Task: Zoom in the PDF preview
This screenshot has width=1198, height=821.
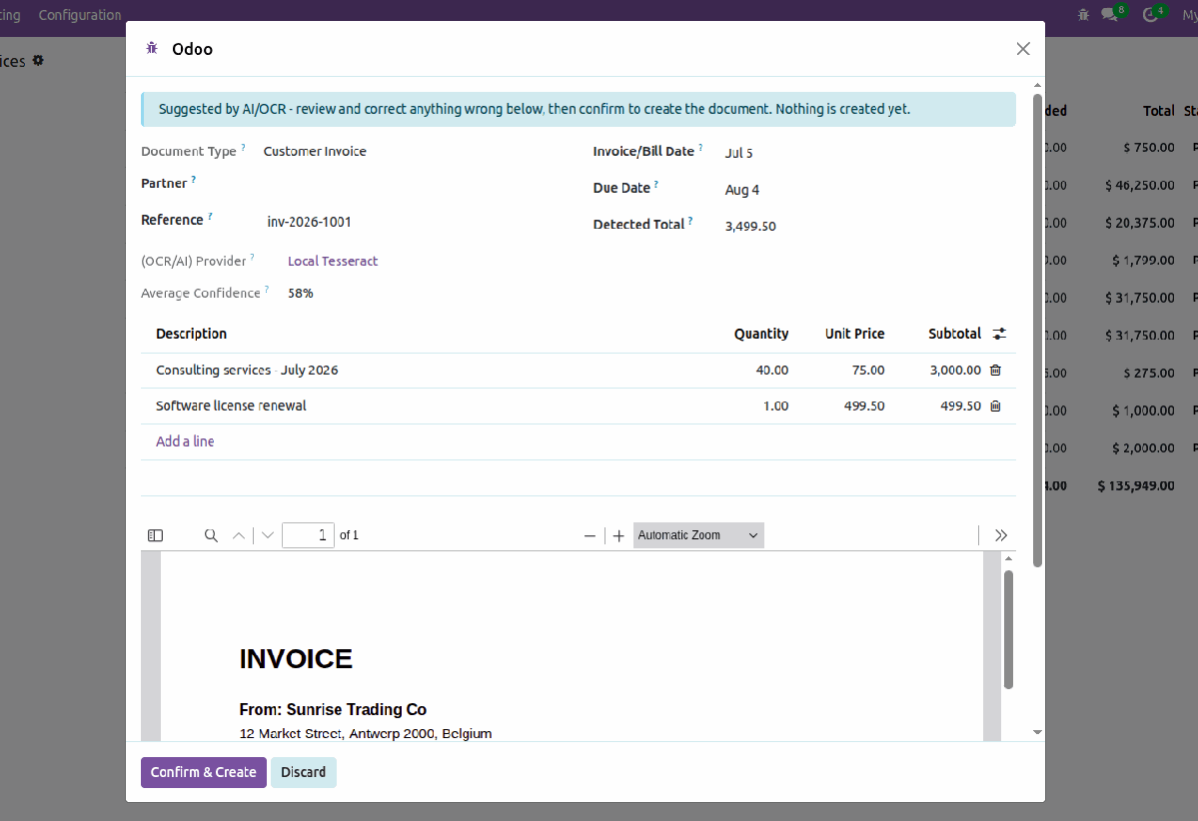Action: click(x=618, y=535)
